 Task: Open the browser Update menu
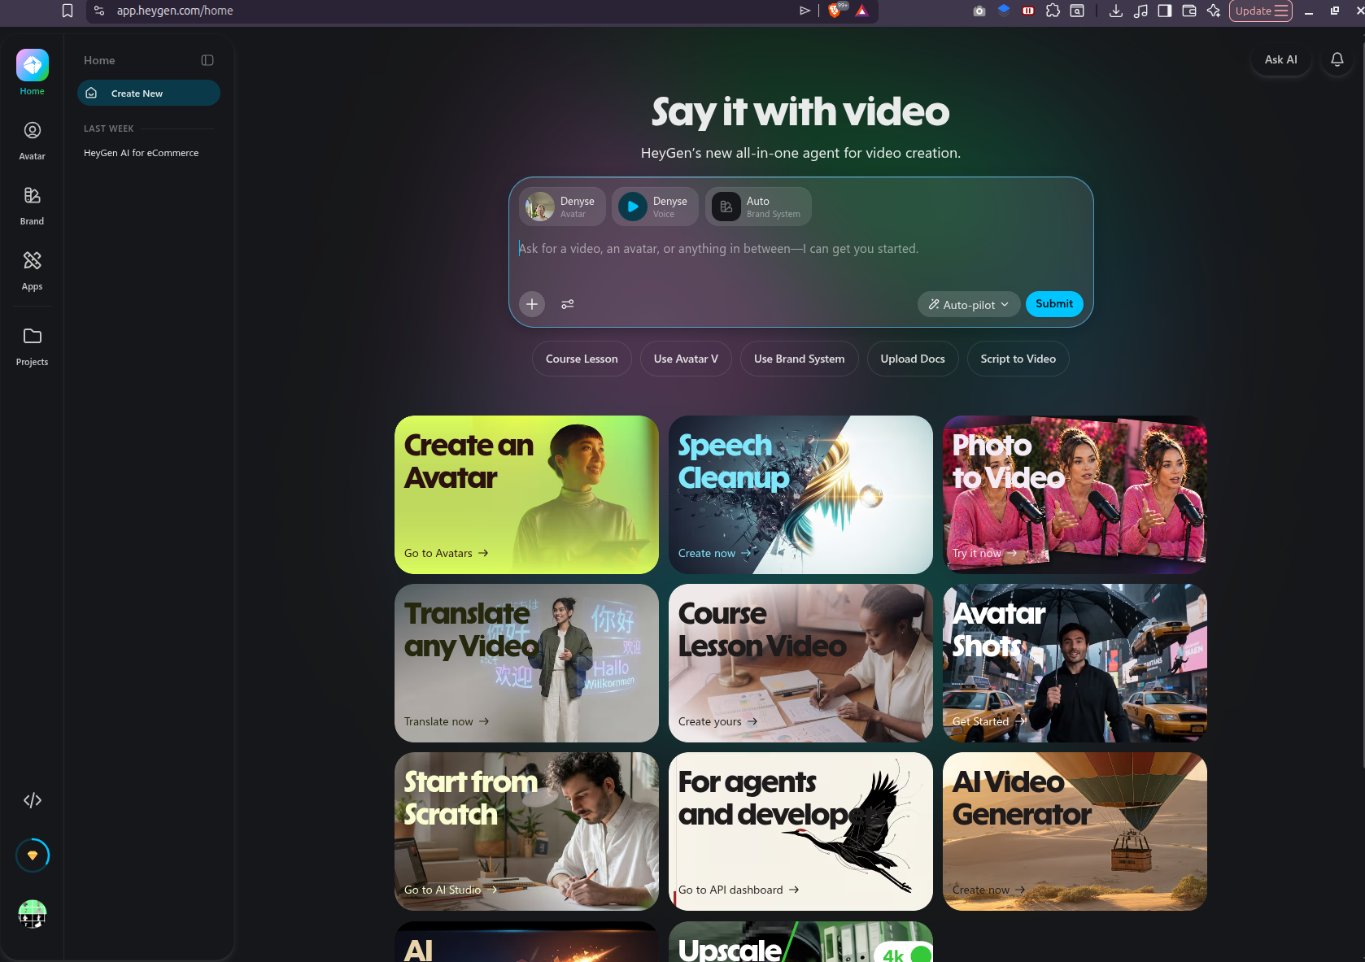pyautogui.click(x=1261, y=11)
